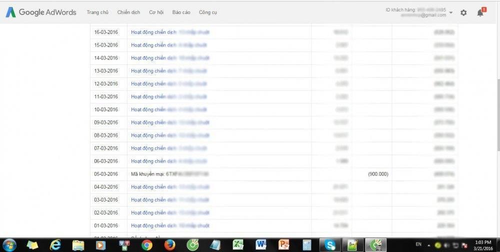Open the Windows Start button
Image resolution: width=500 pixels, height=252 pixels.
(8, 245)
